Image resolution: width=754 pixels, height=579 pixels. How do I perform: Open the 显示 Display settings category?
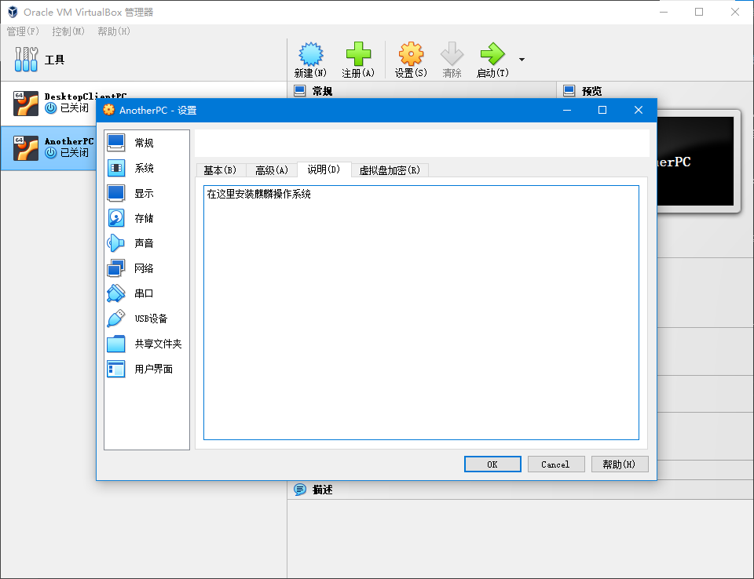[147, 193]
